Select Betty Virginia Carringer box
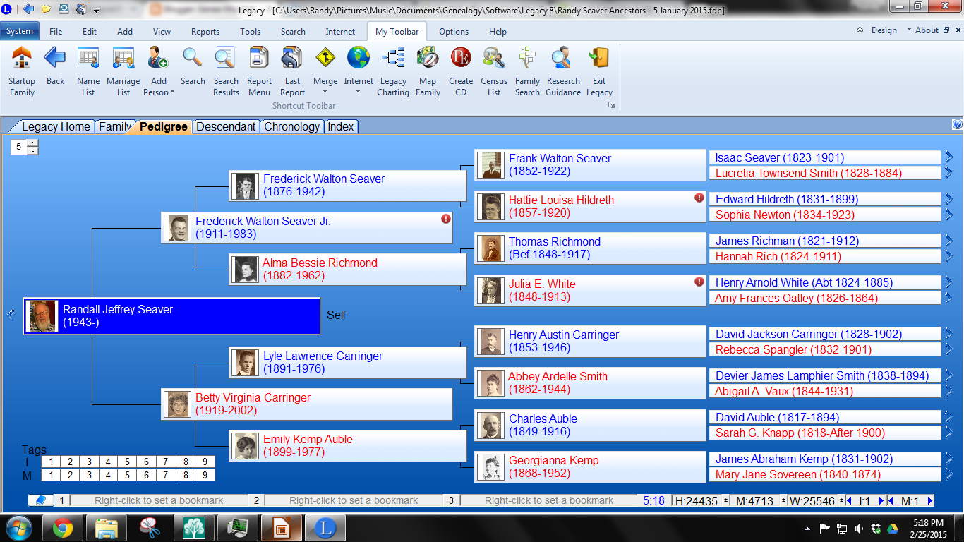 click(307, 404)
